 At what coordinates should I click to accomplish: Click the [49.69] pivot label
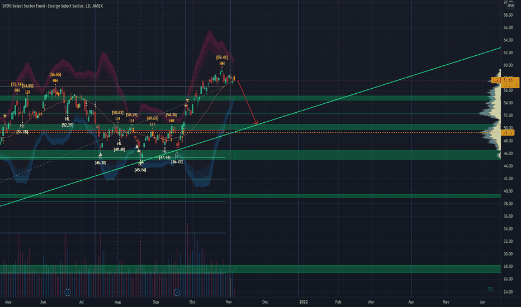click(153, 118)
